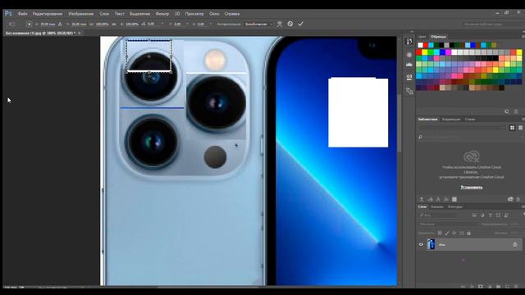525x295 pixels.
Task: Add foreground color to library
Action: tap(454, 199)
